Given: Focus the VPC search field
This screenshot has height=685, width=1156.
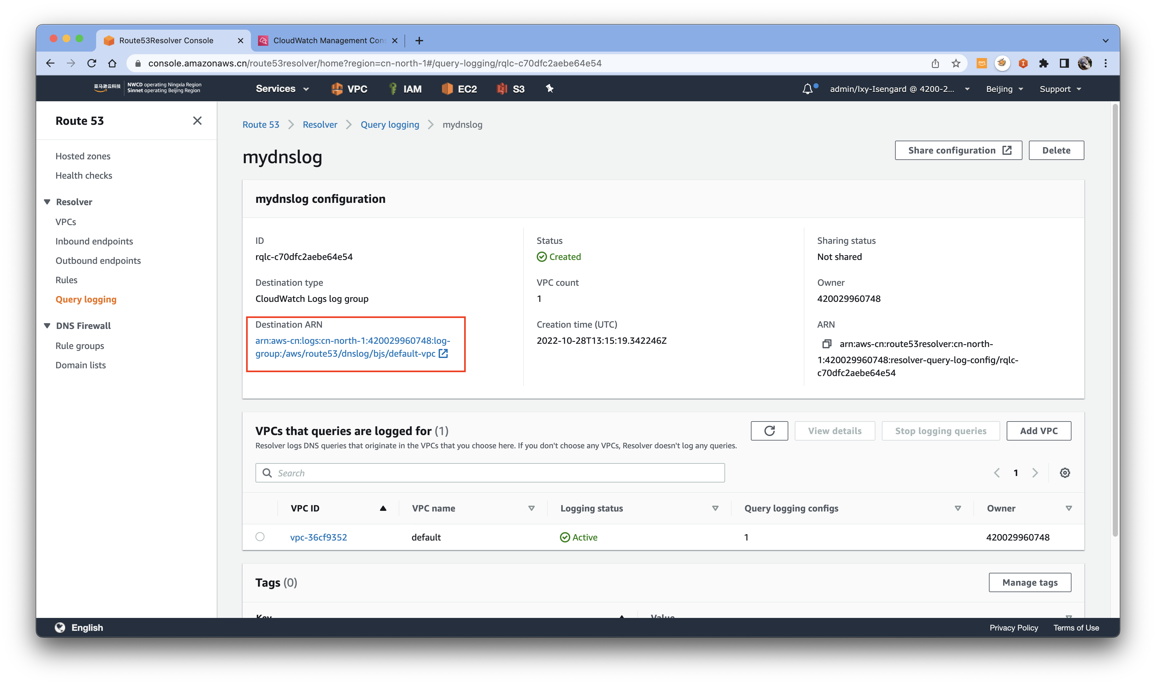Looking at the screenshot, I should coord(490,473).
